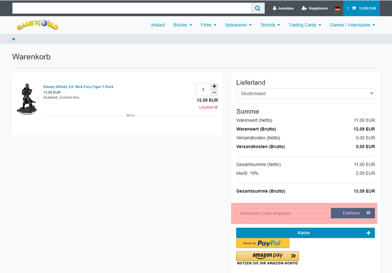This screenshot has height=273, width=392.
Task: Open the Disney Infinity 2.0 Nick Fury product link
Action: point(78,87)
